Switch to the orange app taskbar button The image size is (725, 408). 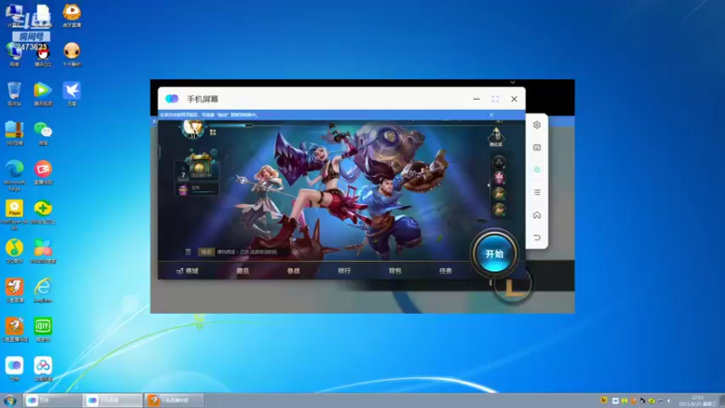(x=174, y=400)
